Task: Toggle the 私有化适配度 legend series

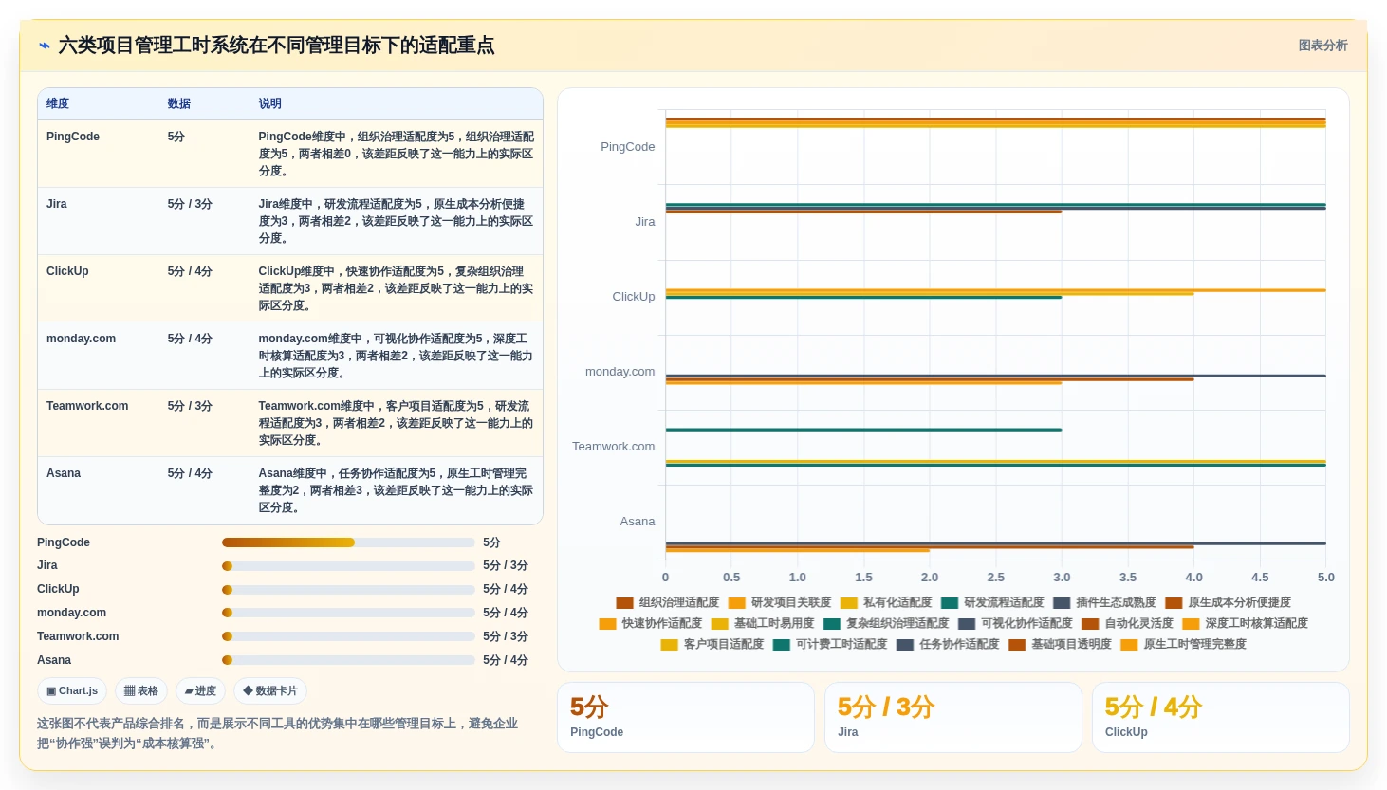Action: click(x=886, y=603)
